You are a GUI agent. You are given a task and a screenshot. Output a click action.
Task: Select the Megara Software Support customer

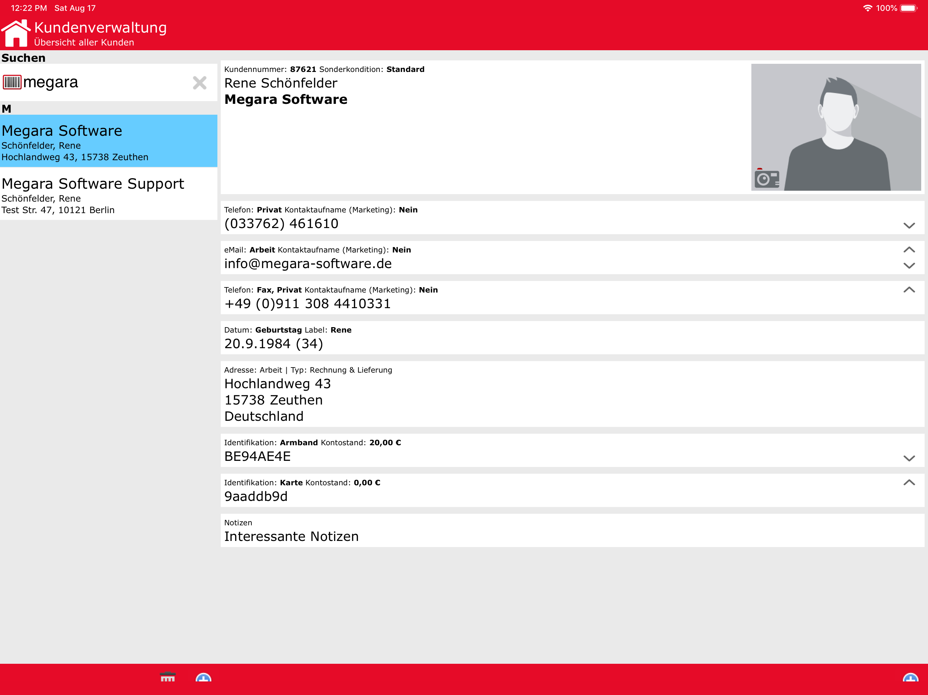(x=109, y=194)
